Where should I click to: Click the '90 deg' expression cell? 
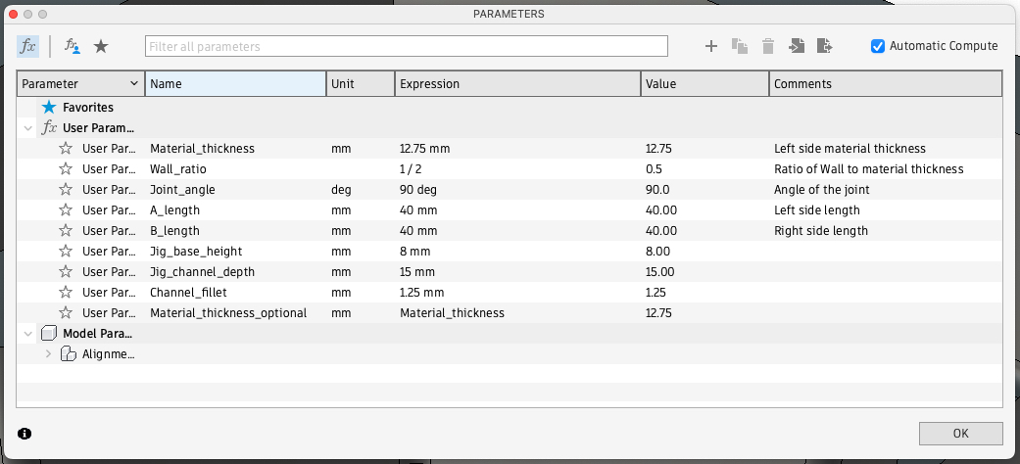[x=517, y=190]
